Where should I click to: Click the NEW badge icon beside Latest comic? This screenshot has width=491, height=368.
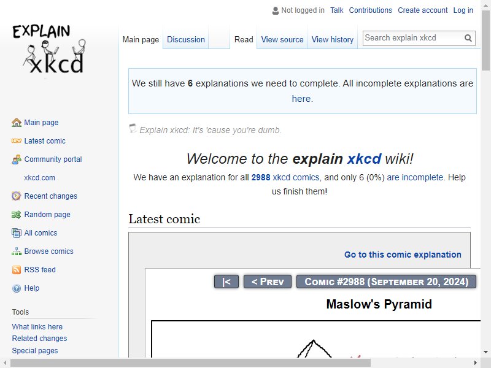(17, 141)
